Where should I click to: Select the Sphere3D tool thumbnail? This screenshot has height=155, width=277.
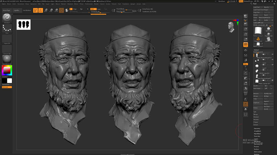point(268,29)
